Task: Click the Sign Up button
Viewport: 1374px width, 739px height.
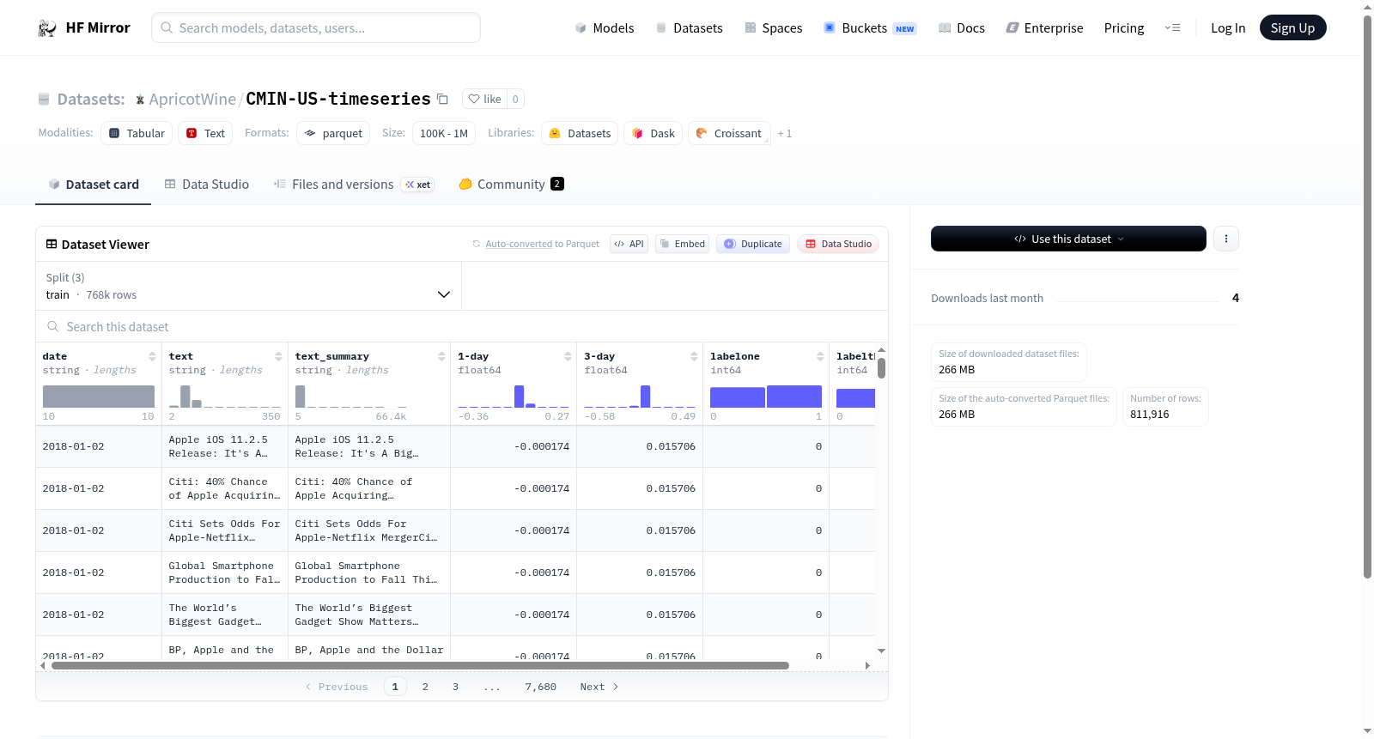Action: 1292,27
